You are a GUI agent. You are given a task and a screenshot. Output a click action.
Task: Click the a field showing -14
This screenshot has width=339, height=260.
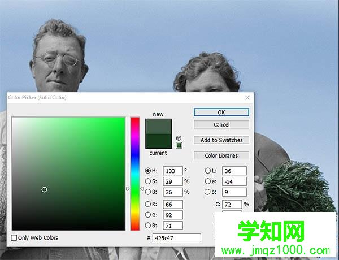(x=234, y=181)
